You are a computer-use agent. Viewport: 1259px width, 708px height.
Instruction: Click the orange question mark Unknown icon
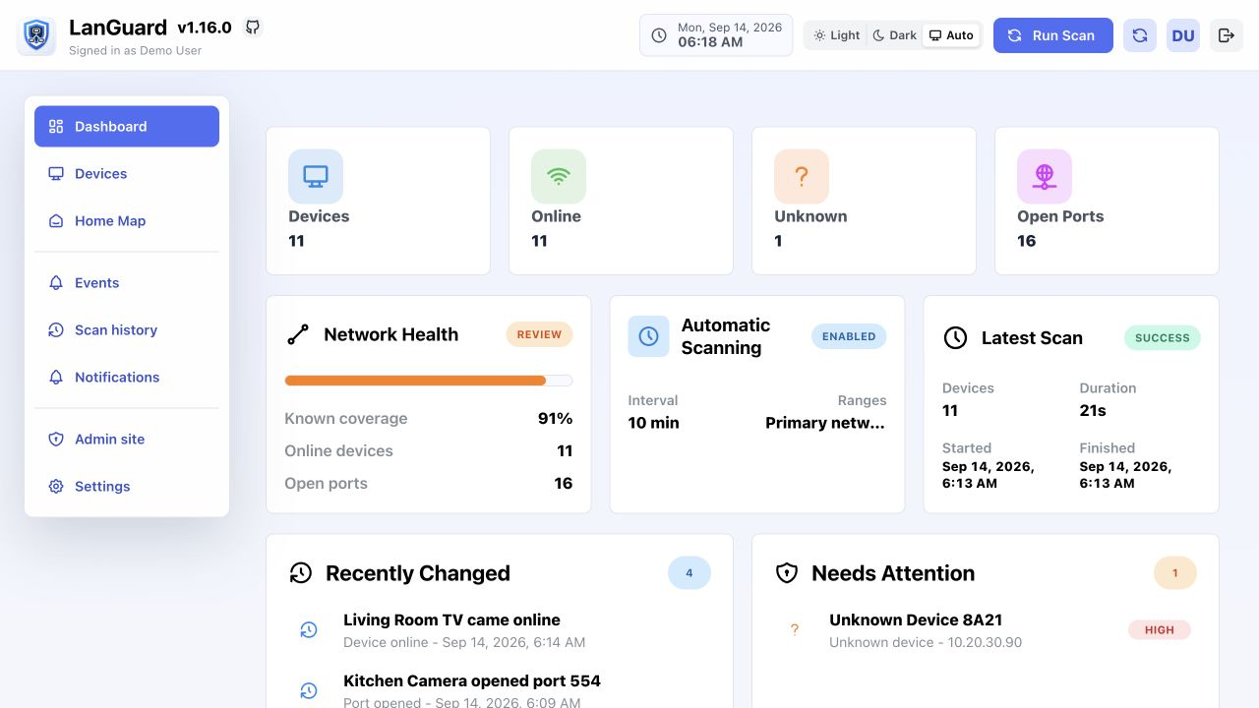(x=802, y=176)
